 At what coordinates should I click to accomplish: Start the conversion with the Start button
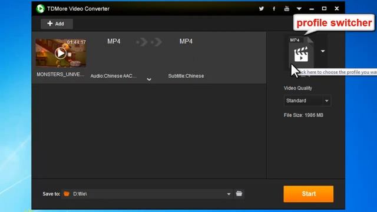pyautogui.click(x=309, y=194)
